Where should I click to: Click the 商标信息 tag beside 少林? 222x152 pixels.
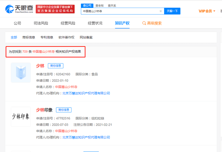55,66
